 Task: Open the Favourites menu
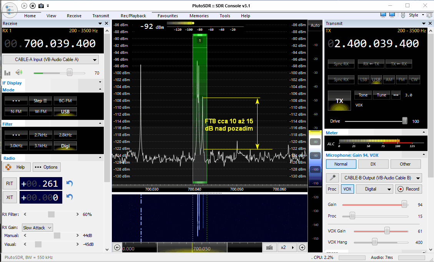point(168,16)
